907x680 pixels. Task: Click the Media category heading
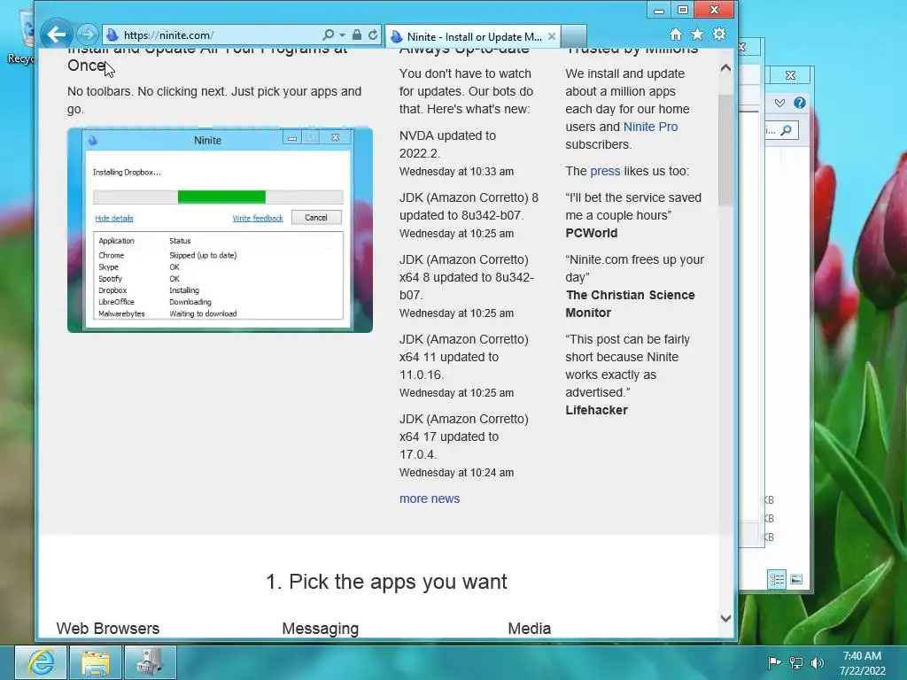pos(530,629)
